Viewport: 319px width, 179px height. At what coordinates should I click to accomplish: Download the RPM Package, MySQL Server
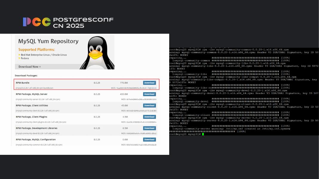[x=149, y=94]
